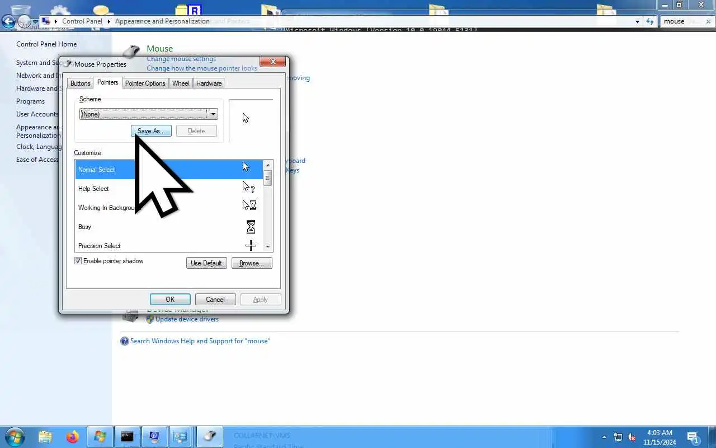Image resolution: width=716 pixels, height=448 pixels.
Task: Clear the mouse search box X
Action: coord(708,21)
